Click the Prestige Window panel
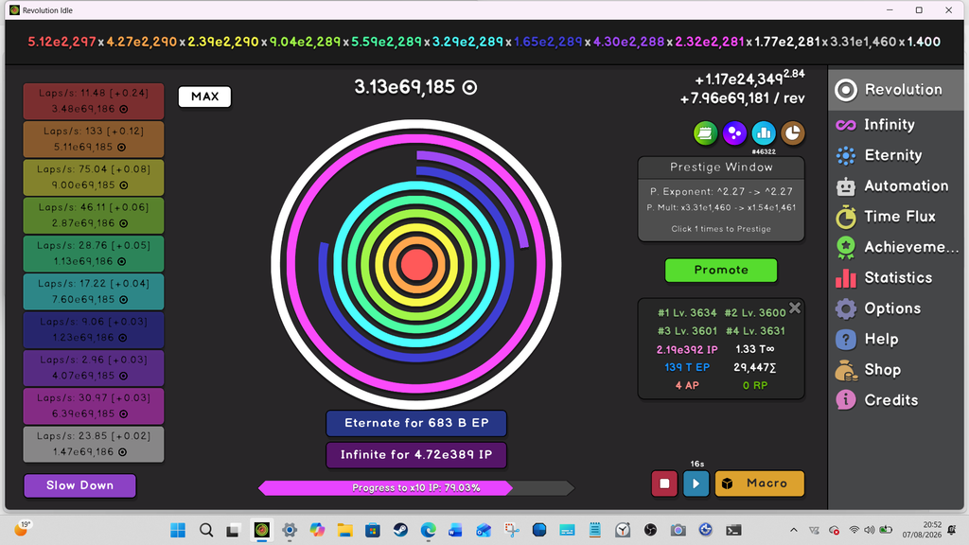The width and height of the screenshot is (969, 545). (720, 199)
